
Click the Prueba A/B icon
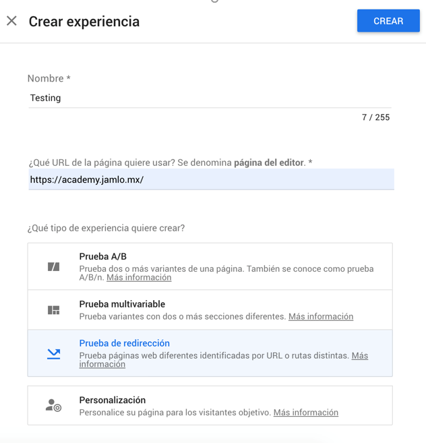click(x=54, y=267)
